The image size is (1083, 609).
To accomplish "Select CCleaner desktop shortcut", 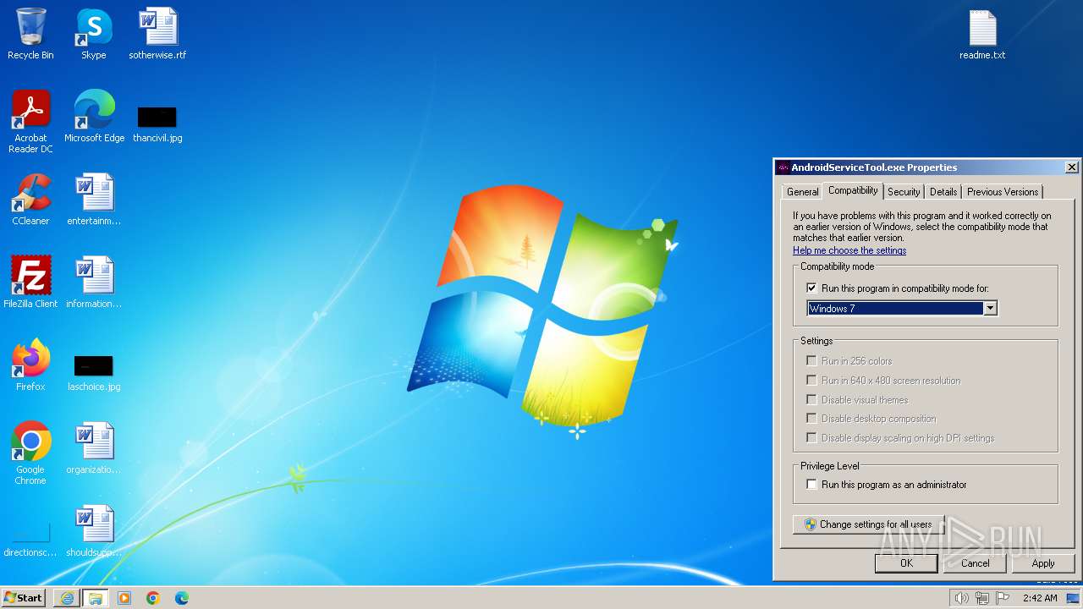I will 30,200.
